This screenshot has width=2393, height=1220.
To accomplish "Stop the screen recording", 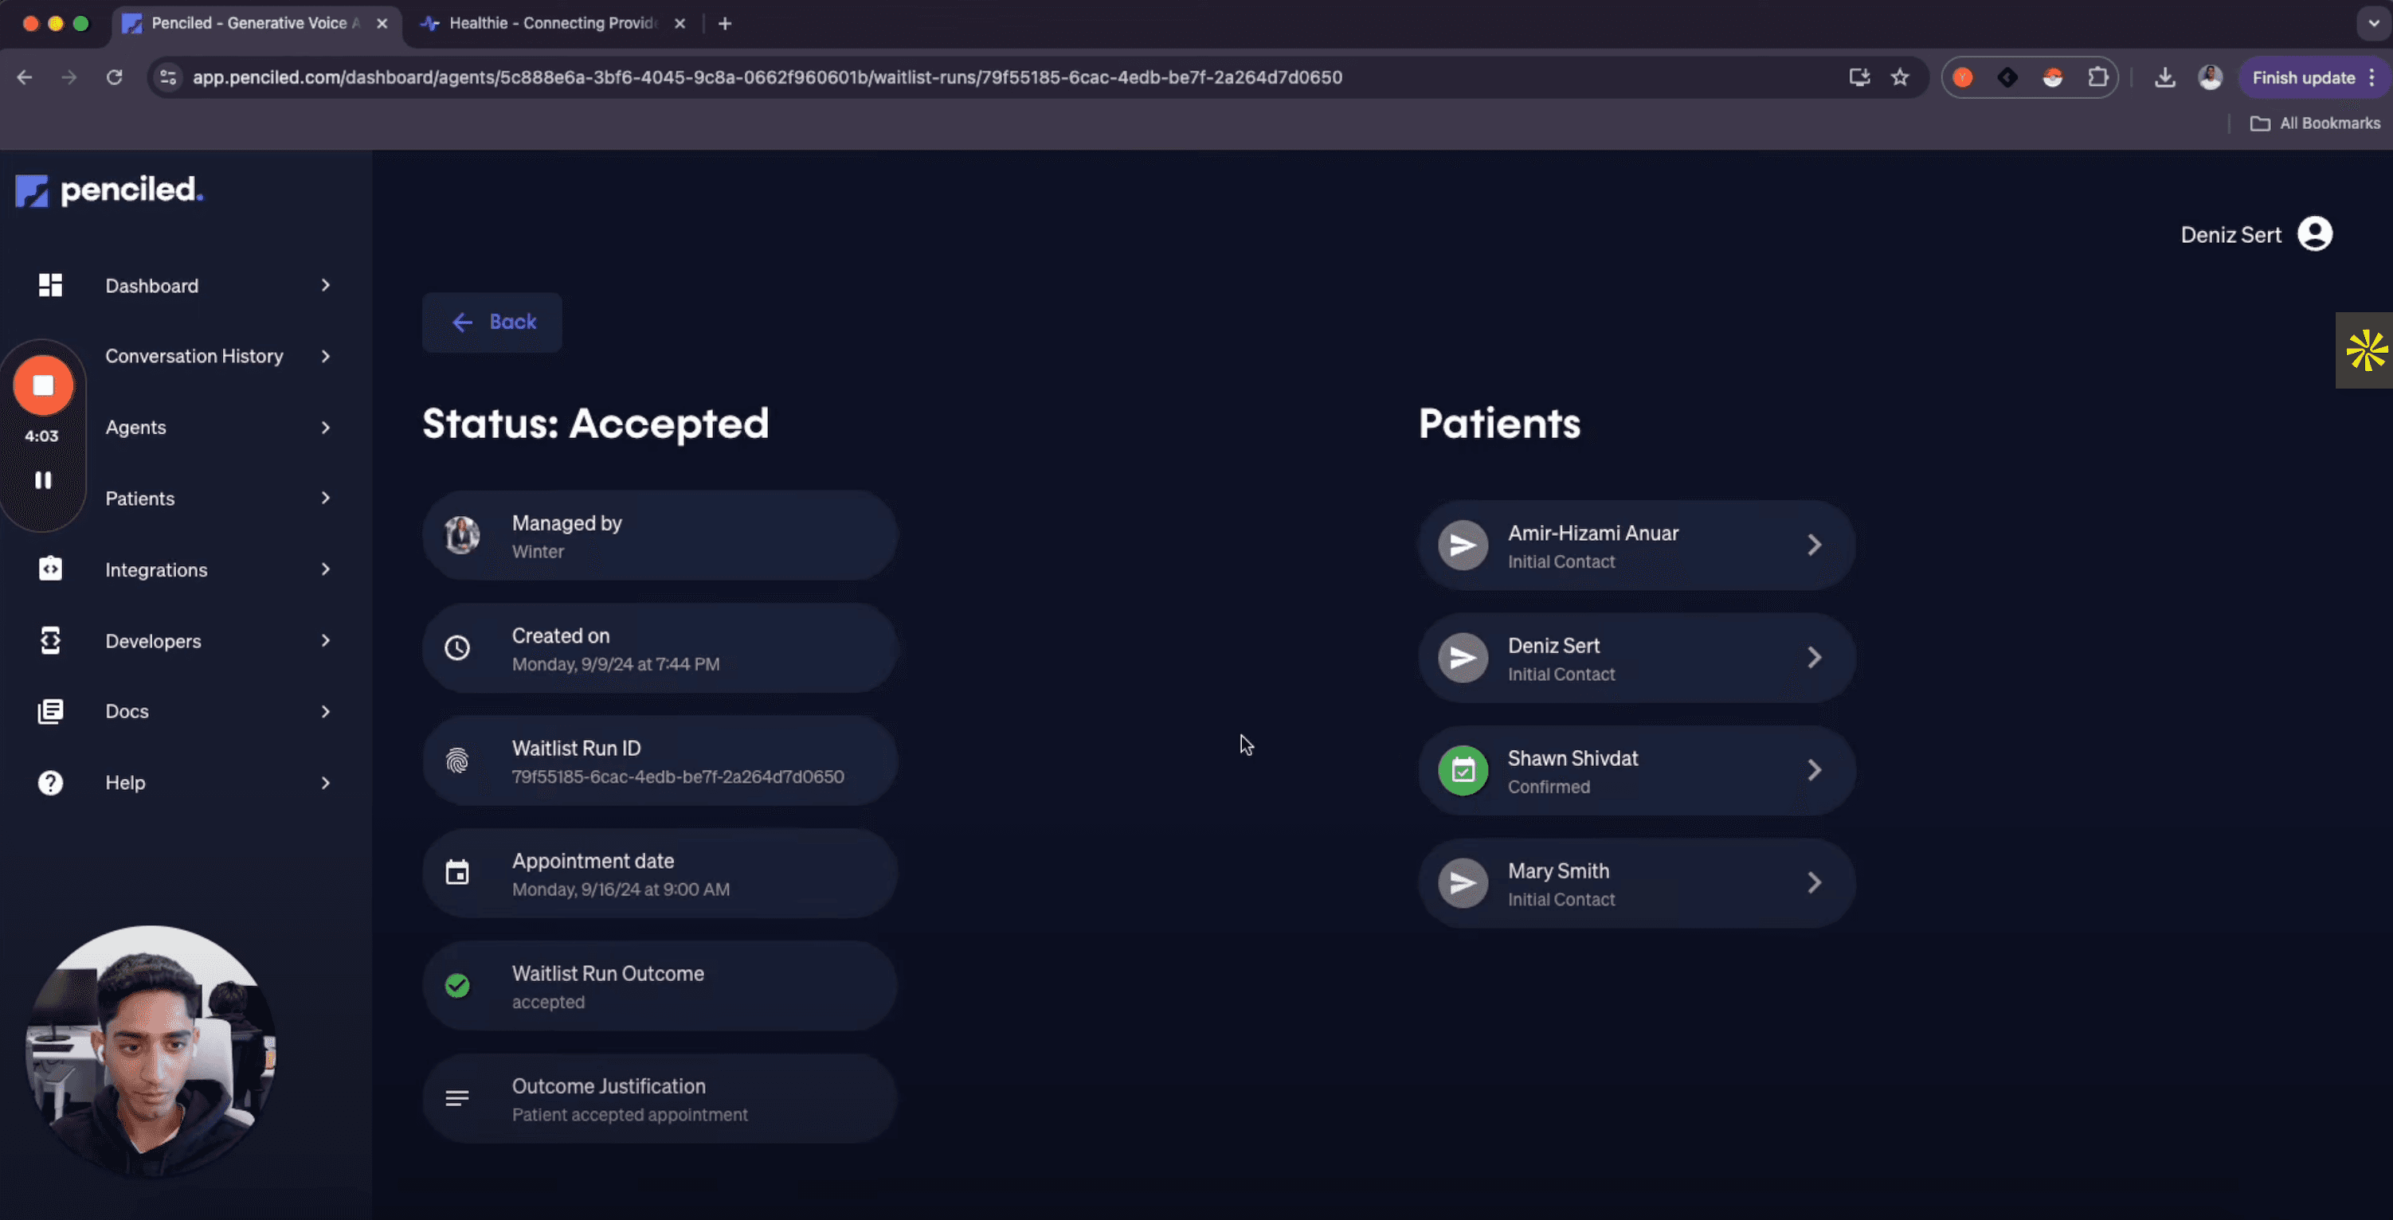I will (x=44, y=385).
